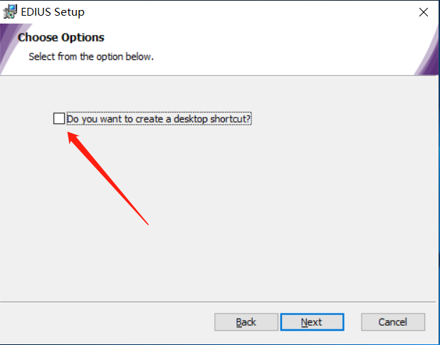
Task: Click the separator line above the buttons
Action: click(214, 300)
